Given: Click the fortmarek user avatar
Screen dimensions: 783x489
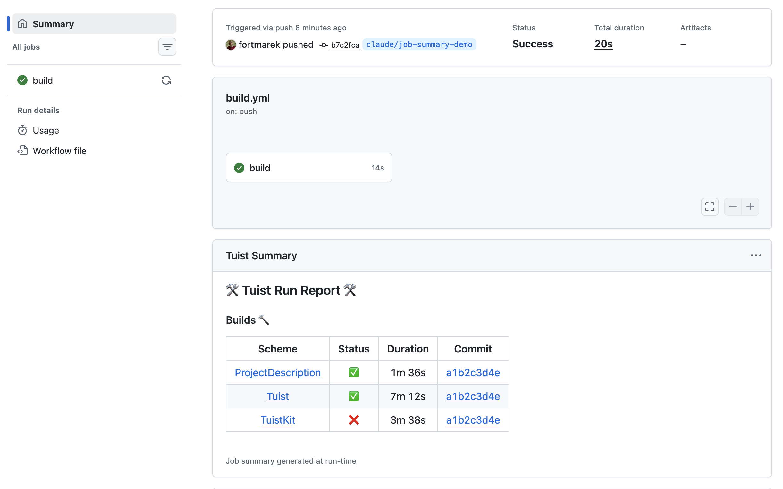Looking at the screenshot, I should [x=231, y=45].
